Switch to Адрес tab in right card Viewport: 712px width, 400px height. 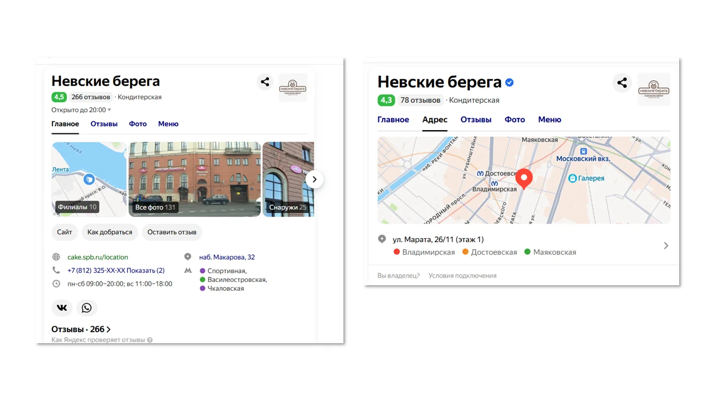click(x=435, y=120)
